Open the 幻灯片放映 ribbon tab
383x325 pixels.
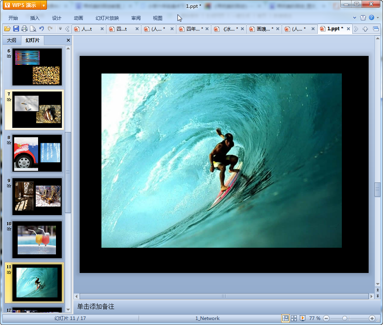107,18
